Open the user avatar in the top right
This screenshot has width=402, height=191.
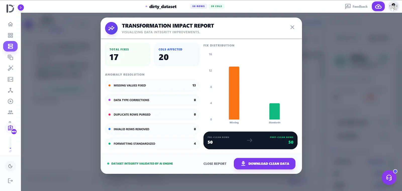pyautogui.click(x=393, y=7)
